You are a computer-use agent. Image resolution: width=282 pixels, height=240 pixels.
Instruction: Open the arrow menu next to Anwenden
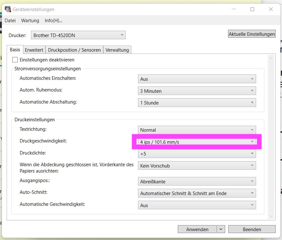[221, 229]
